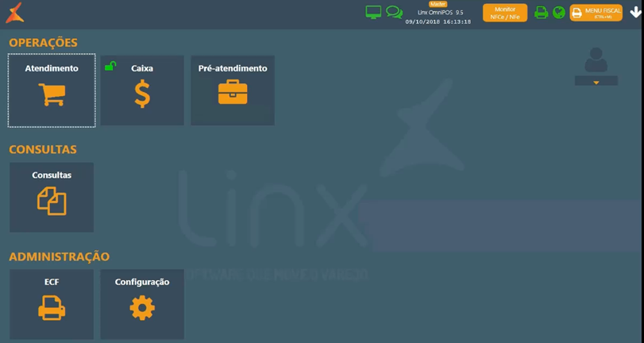Open the Atendimento shopping cart tile

52,91
